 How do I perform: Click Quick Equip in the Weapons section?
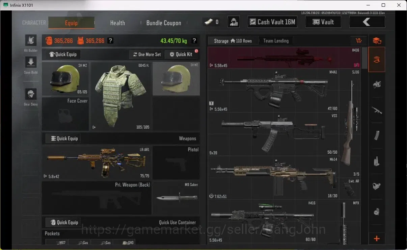(x=63, y=138)
